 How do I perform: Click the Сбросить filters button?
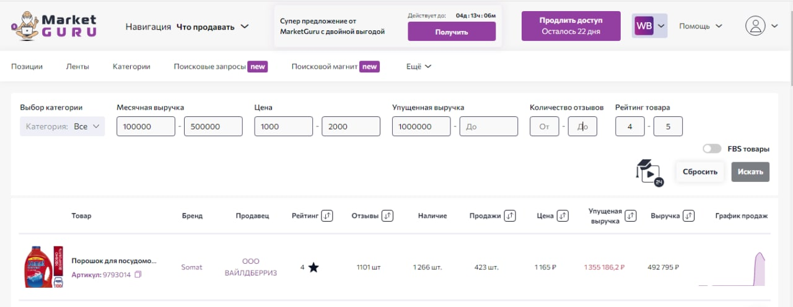pyautogui.click(x=700, y=171)
